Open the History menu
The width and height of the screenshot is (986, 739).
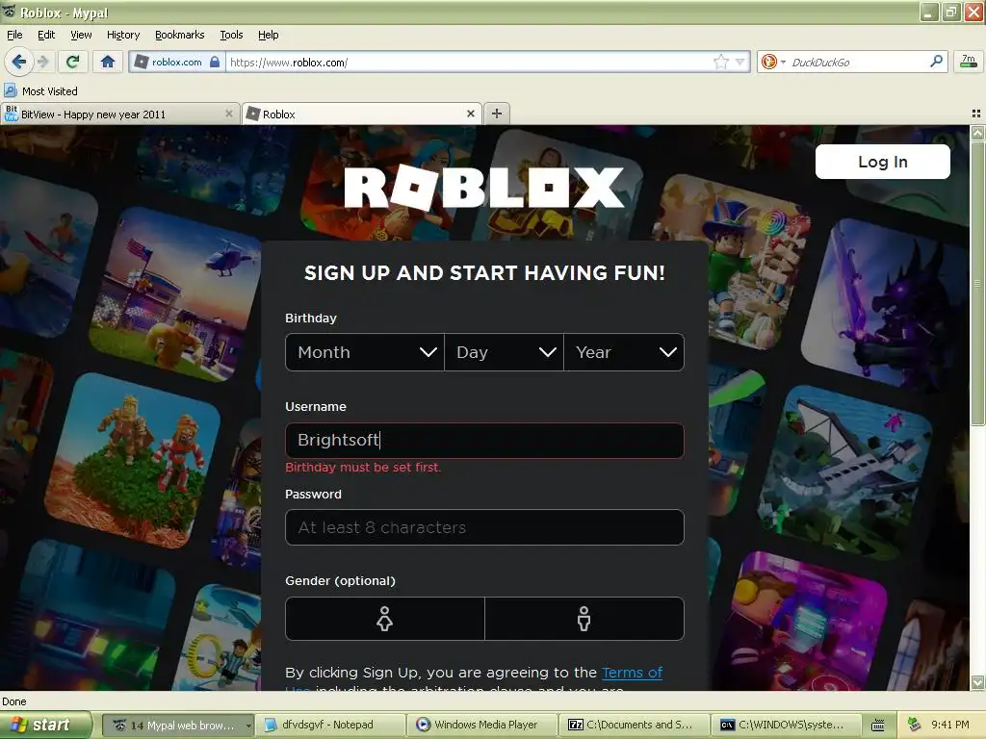(x=122, y=35)
